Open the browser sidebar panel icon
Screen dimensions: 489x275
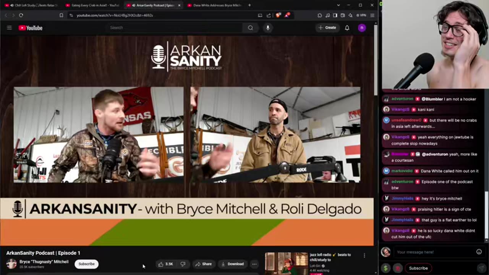click(335, 15)
